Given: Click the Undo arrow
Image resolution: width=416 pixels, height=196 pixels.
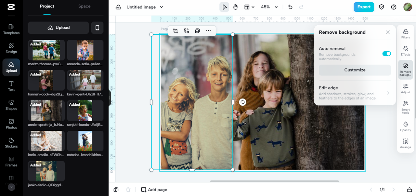Looking at the screenshot, I should click(290, 7).
